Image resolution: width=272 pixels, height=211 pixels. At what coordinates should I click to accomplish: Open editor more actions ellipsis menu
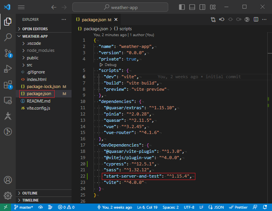click(x=264, y=19)
